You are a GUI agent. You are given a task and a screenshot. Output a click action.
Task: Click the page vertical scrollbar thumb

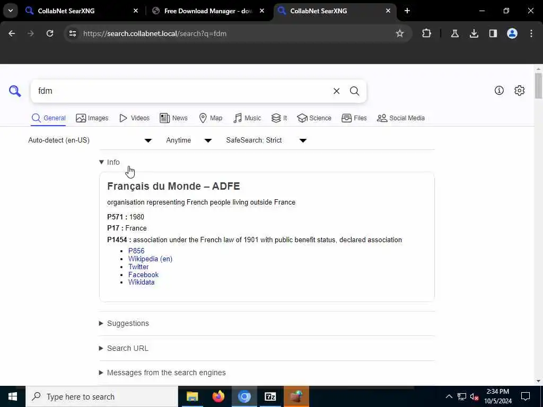(x=538, y=86)
